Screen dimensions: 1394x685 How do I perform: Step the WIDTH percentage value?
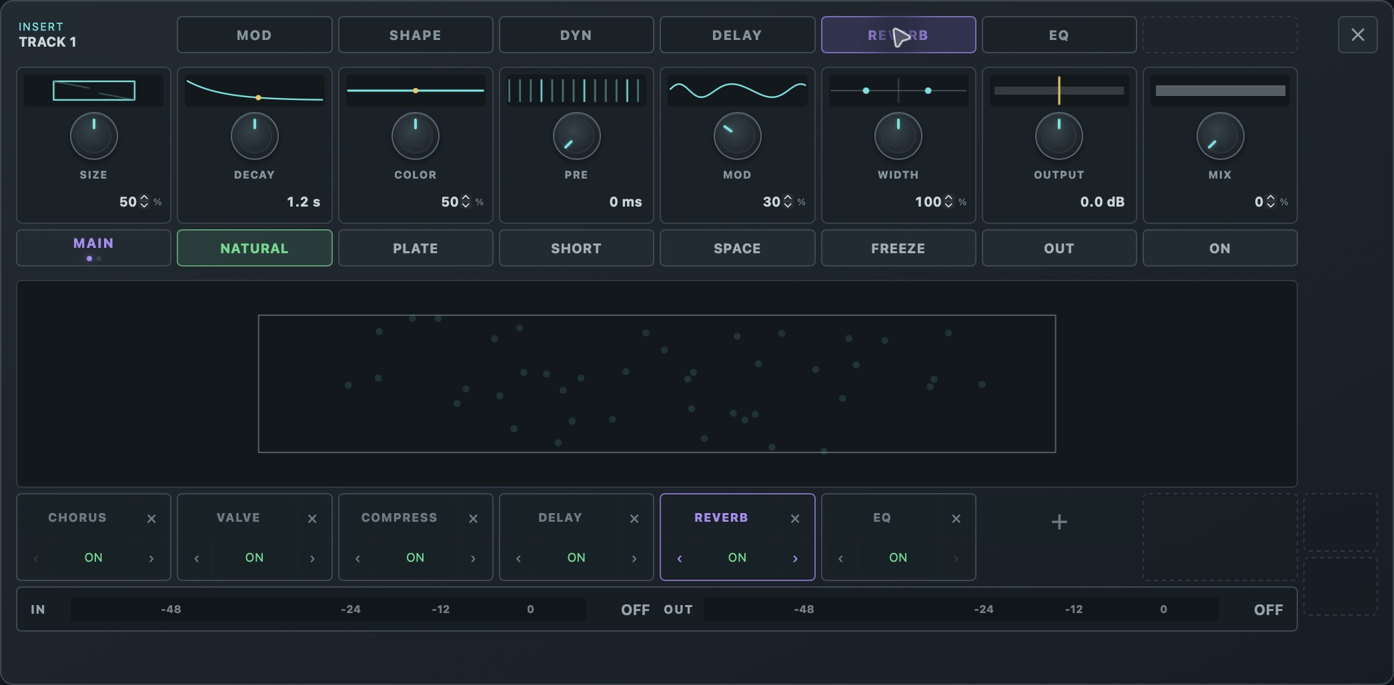pyautogui.click(x=948, y=201)
